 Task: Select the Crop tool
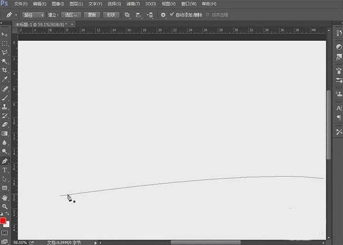click(5, 70)
